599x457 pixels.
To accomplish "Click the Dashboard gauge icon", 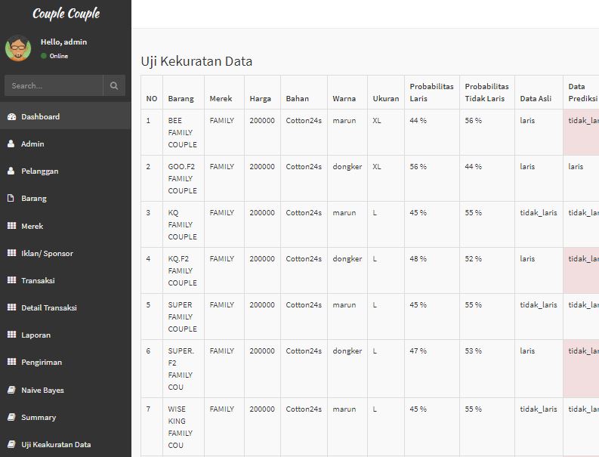I will click(11, 116).
